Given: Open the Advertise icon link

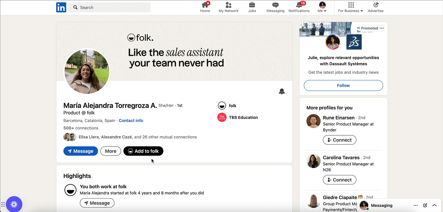Looking at the screenshot, I should [x=376, y=7].
